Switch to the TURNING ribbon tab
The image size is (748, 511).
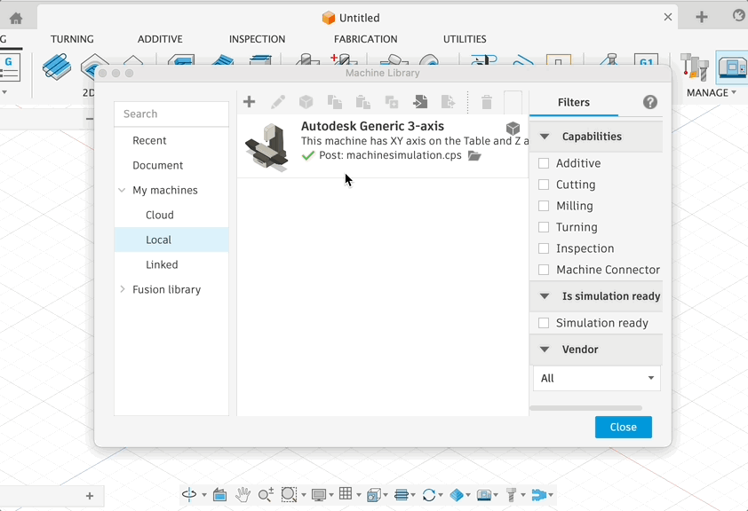click(x=73, y=39)
